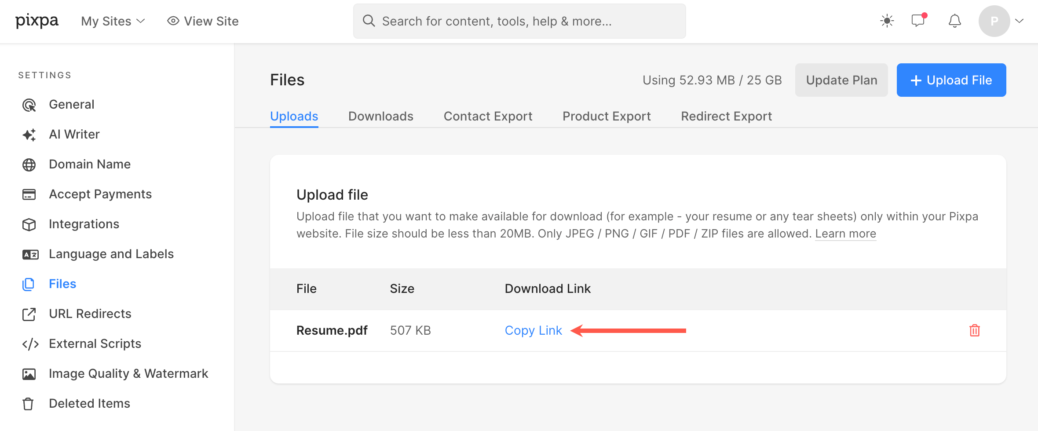Click the Upload File button
This screenshot has height=431, width=1038.
click(x=951, y=80)
